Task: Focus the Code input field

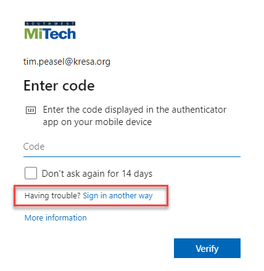Action: pyautogui.click(x=132, y=147)
